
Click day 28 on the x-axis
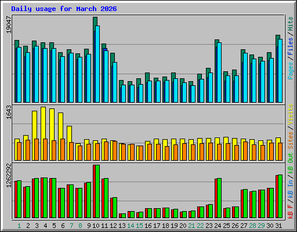(252, 226)
